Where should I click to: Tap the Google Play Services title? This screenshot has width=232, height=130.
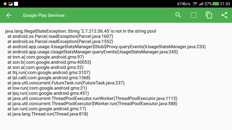click(x=43, y=15)
